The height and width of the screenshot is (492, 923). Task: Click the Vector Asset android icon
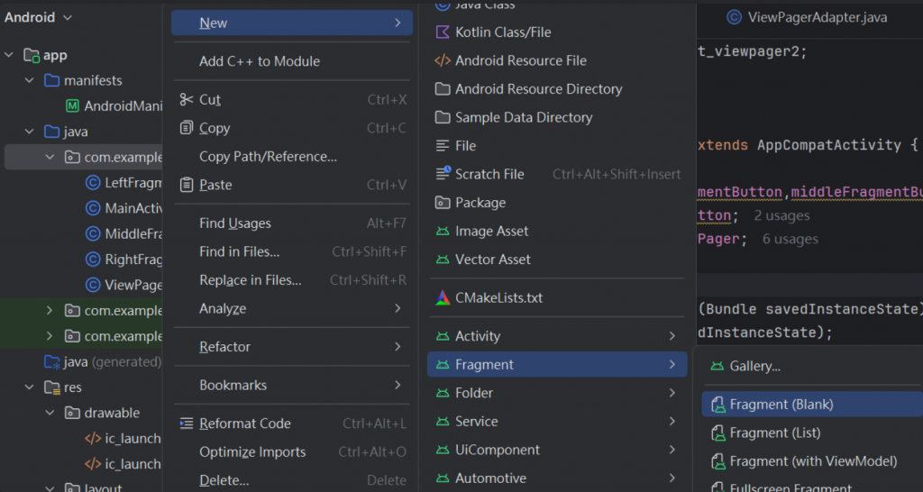point(442,260)
